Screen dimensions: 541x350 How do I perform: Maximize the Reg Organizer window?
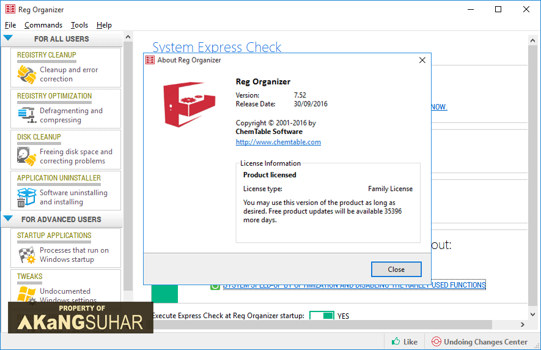(x=498, y=9)
